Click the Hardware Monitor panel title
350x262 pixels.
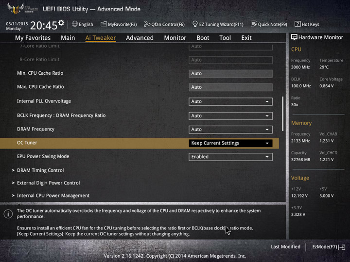coord(320,37)
